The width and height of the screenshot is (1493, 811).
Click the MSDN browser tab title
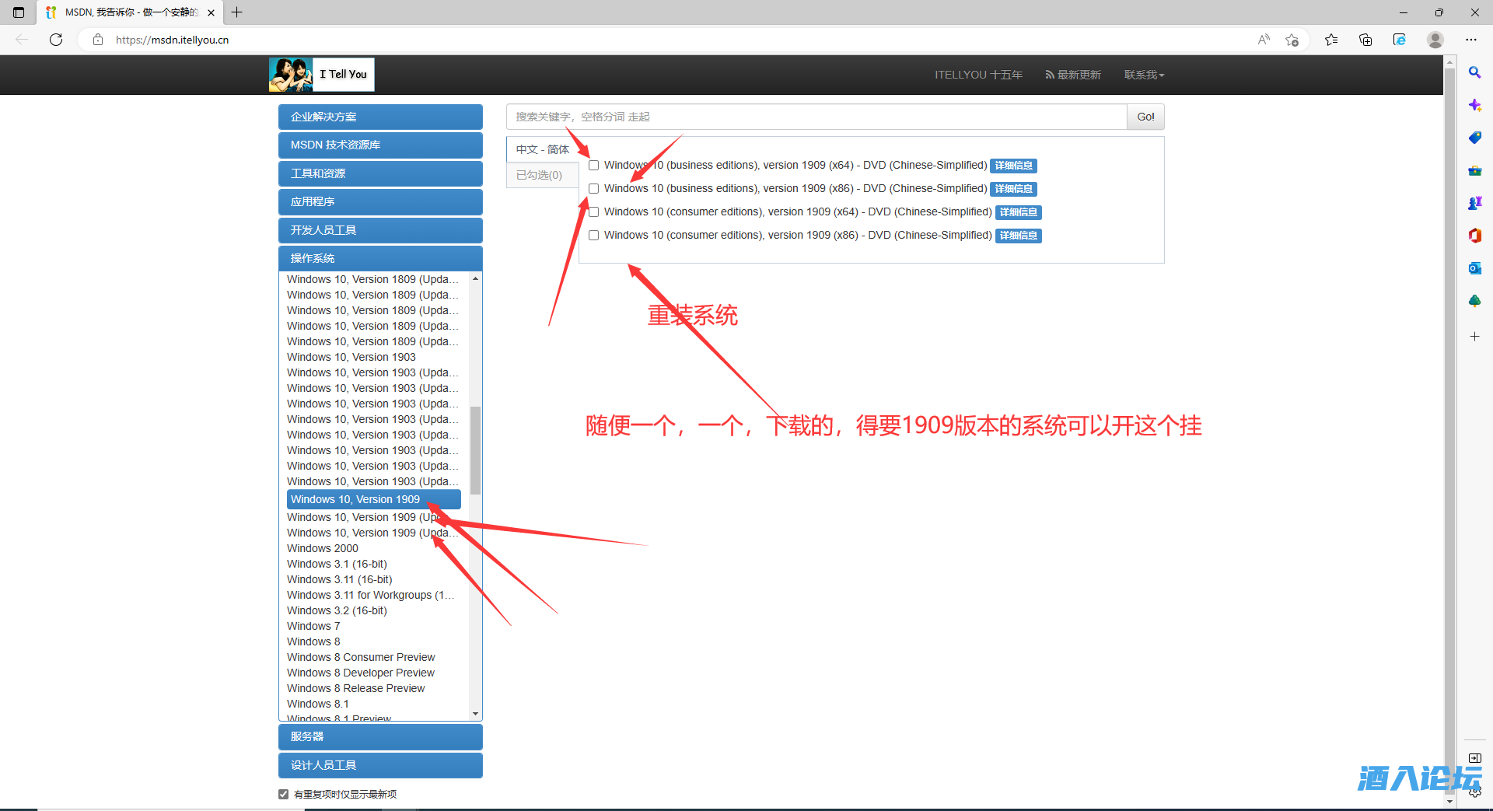[132, 12]
